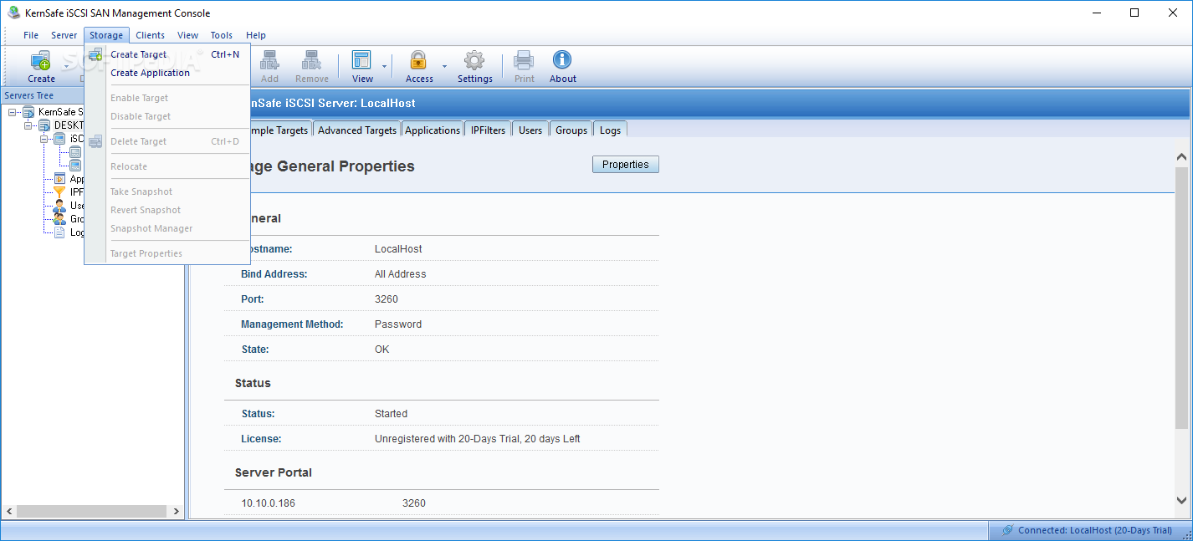Switch to the Simple Targets tab

pos(280,129)
